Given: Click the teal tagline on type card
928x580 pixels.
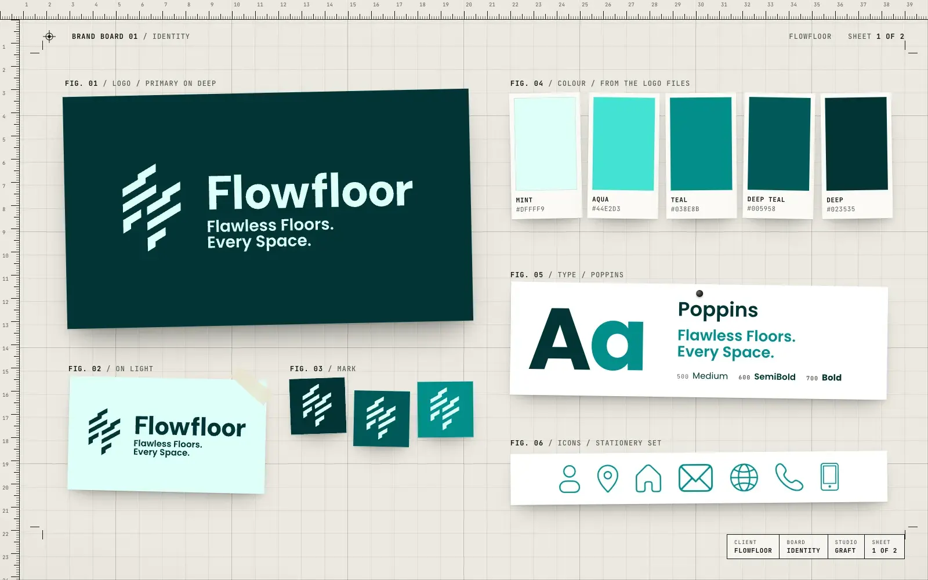Looking at the screenshot, I should tap(737, 344).
